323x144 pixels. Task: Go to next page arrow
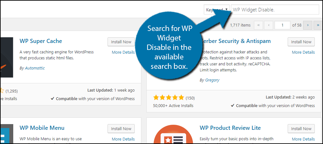[308, 25]
